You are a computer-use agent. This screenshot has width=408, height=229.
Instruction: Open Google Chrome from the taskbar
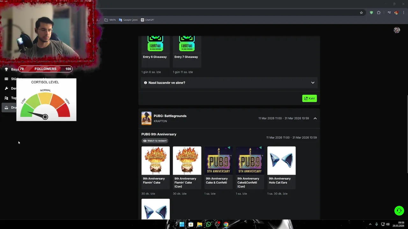click(226, 224)
